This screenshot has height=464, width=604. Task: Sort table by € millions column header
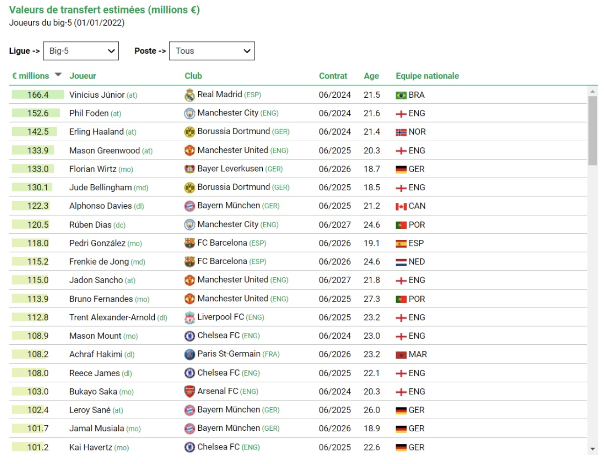point(30,76)
